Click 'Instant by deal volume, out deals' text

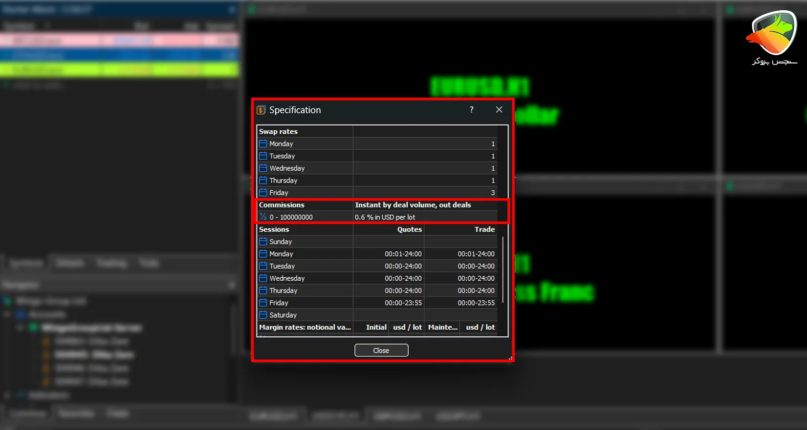pyautogui.click(x=413, y=205)
